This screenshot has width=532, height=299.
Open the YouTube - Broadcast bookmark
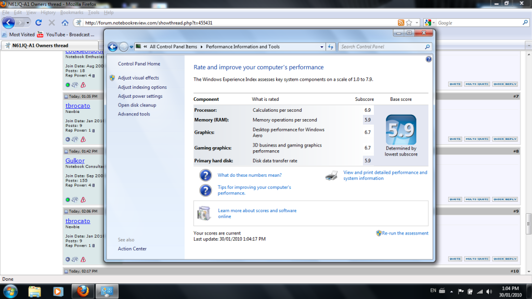click(66, 35)
